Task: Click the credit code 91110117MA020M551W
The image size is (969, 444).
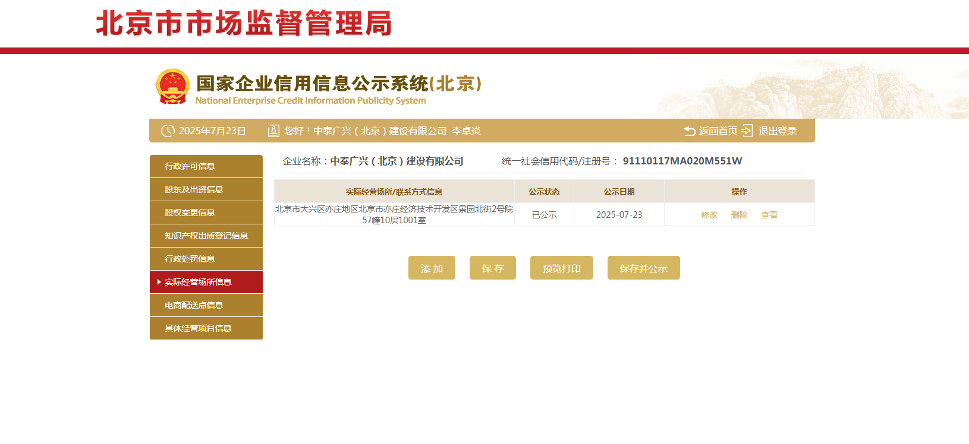Action: (x=682, y=161)
